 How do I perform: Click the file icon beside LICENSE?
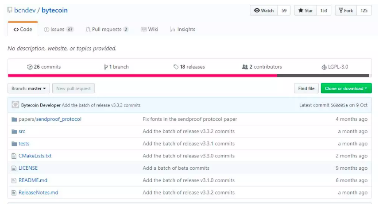point(14,168)
